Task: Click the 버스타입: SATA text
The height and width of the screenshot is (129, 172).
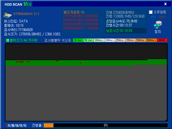Action: [x=16, y=21]
